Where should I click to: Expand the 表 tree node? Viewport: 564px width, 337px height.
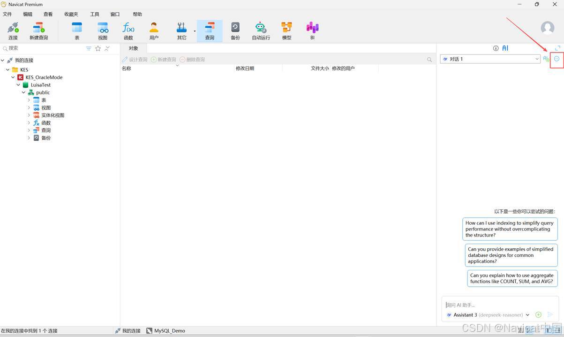coord(29,100)
